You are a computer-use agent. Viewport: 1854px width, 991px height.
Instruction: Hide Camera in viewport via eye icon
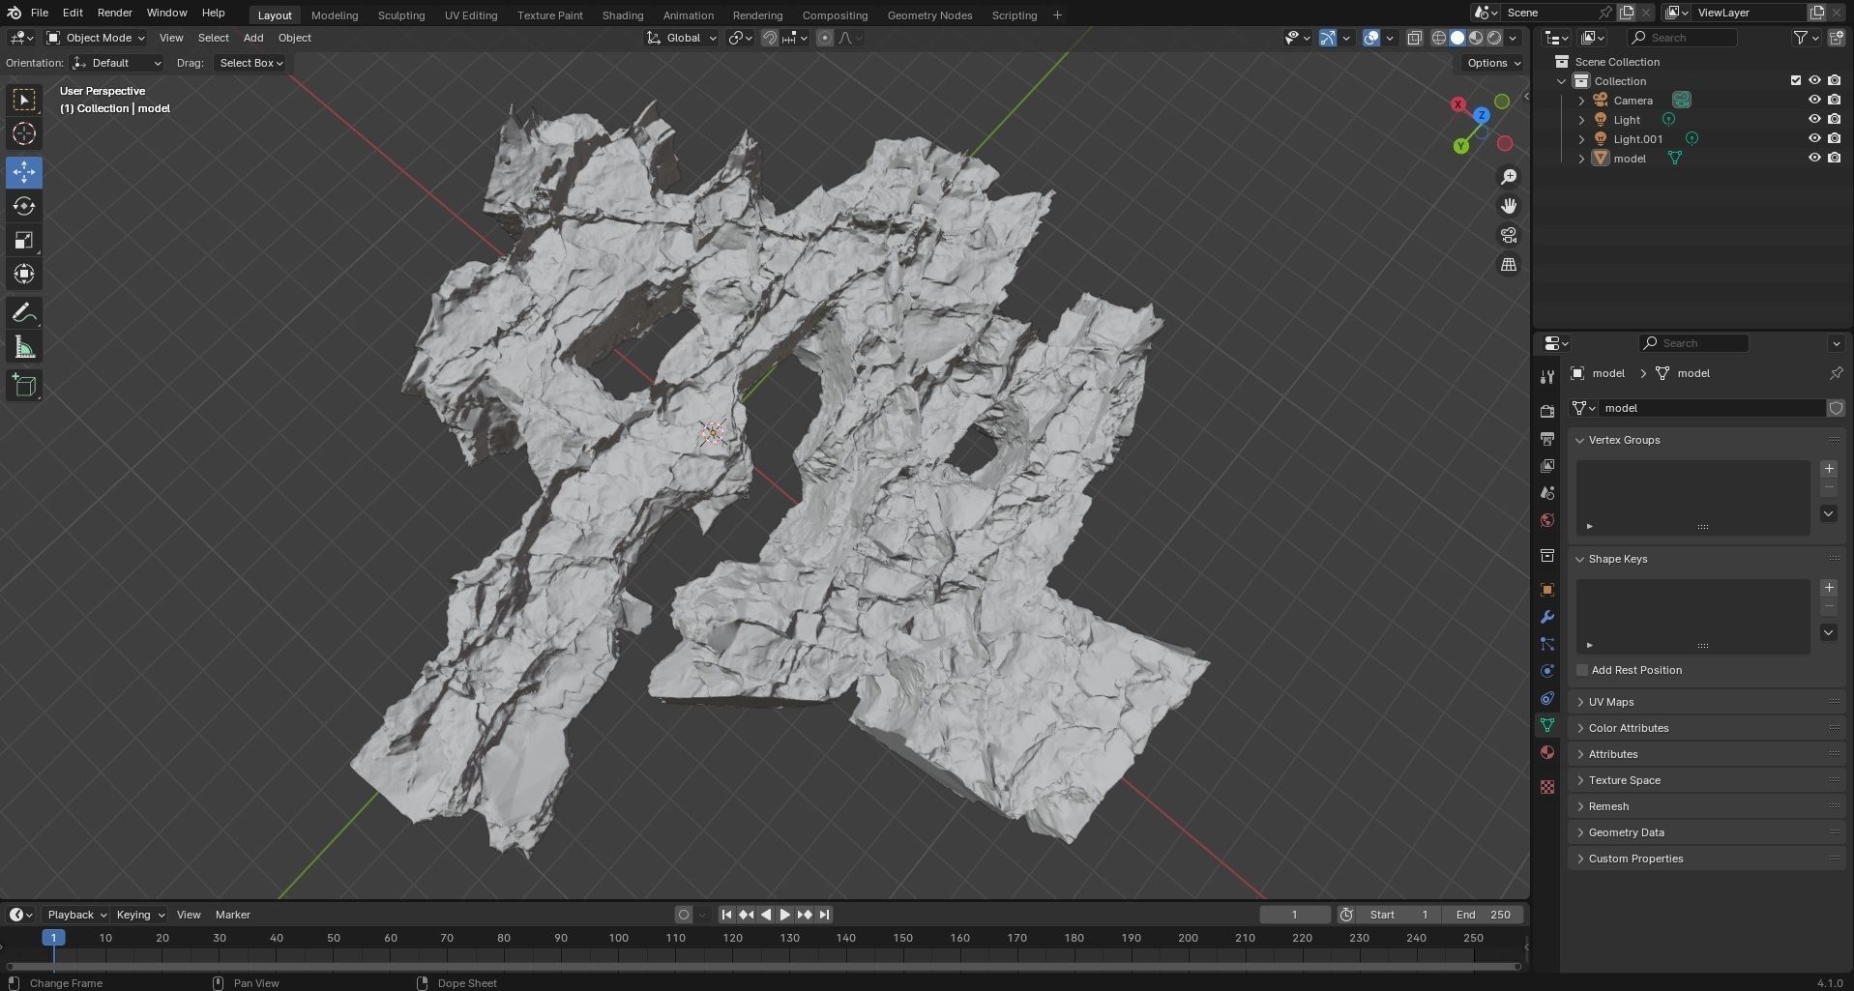click(1814, 100)
